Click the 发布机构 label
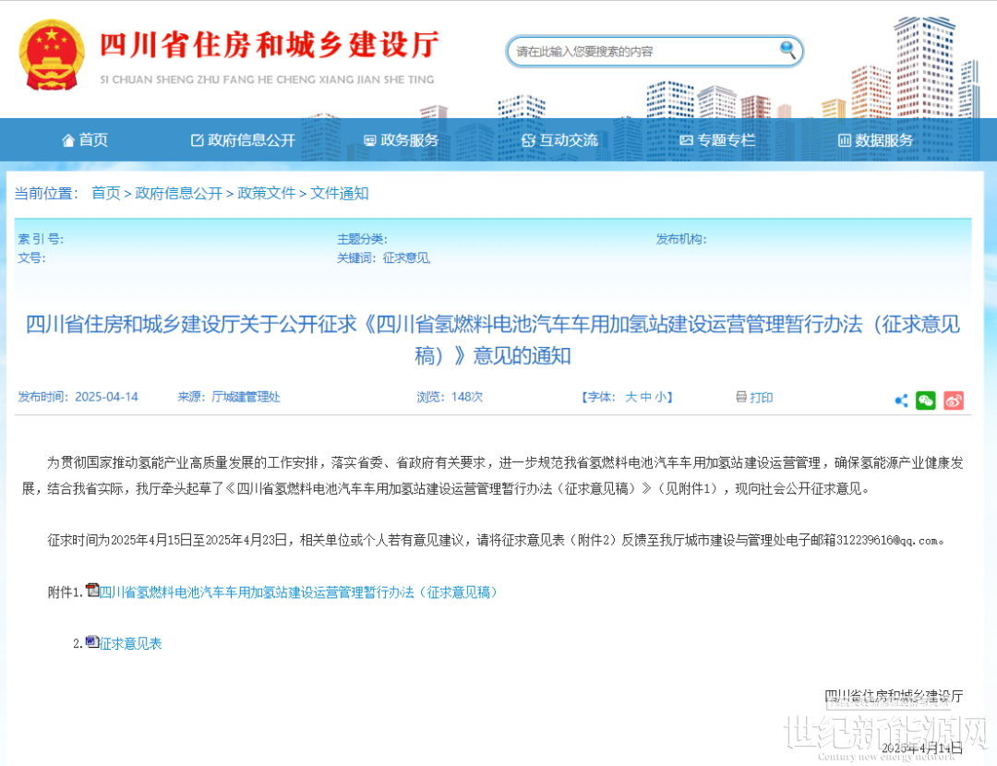 pos(681,239)
